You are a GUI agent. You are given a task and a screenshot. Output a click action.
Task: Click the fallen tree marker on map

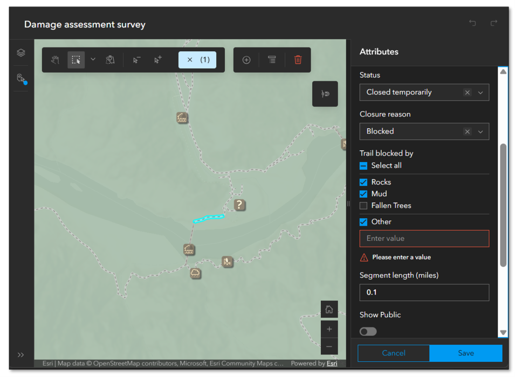click(227, 262)
